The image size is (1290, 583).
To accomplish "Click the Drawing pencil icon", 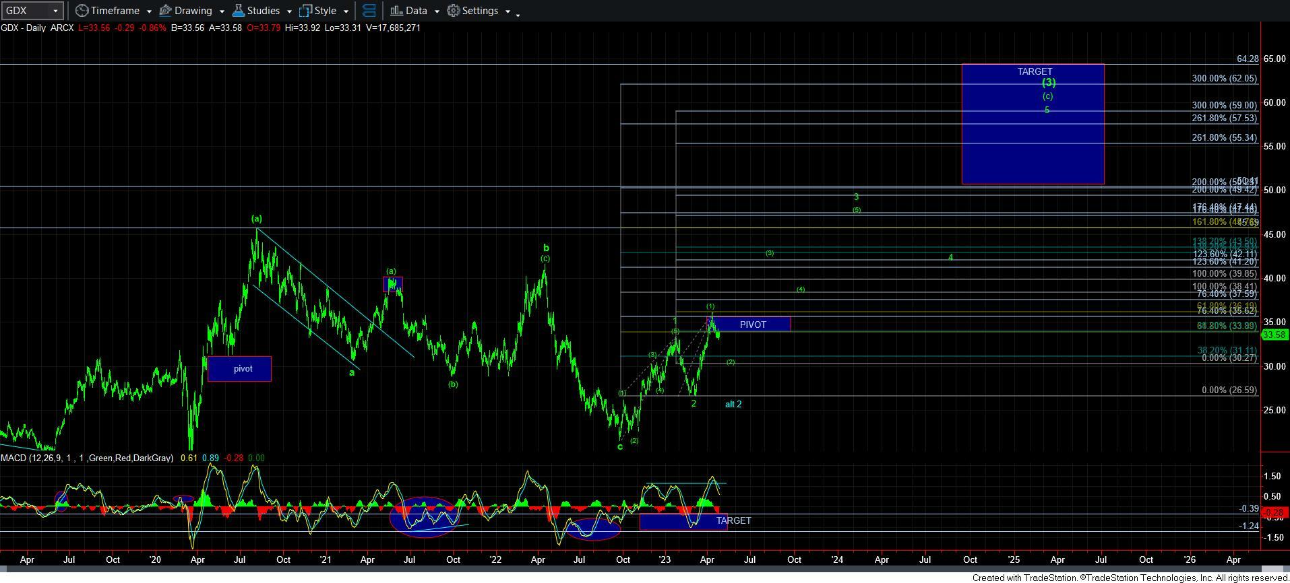I will [165, 11].
